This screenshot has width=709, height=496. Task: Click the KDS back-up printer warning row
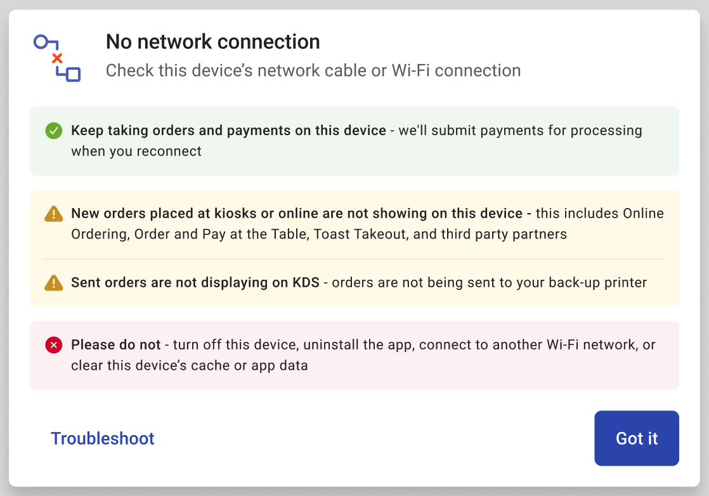[x=354, y=282]
